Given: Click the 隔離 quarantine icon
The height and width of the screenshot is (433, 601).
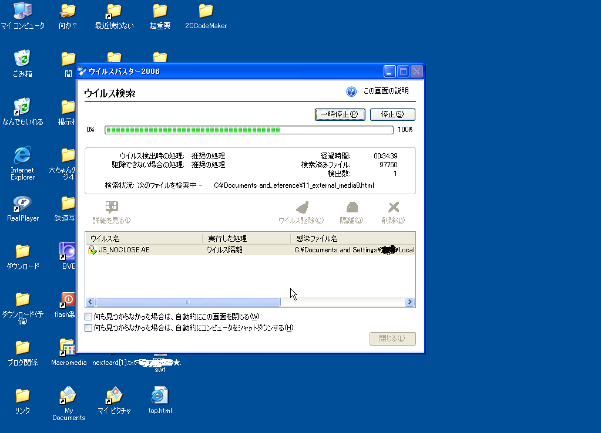Looking at the screenshot, I should pyautogui.click(x=352, y=207).
